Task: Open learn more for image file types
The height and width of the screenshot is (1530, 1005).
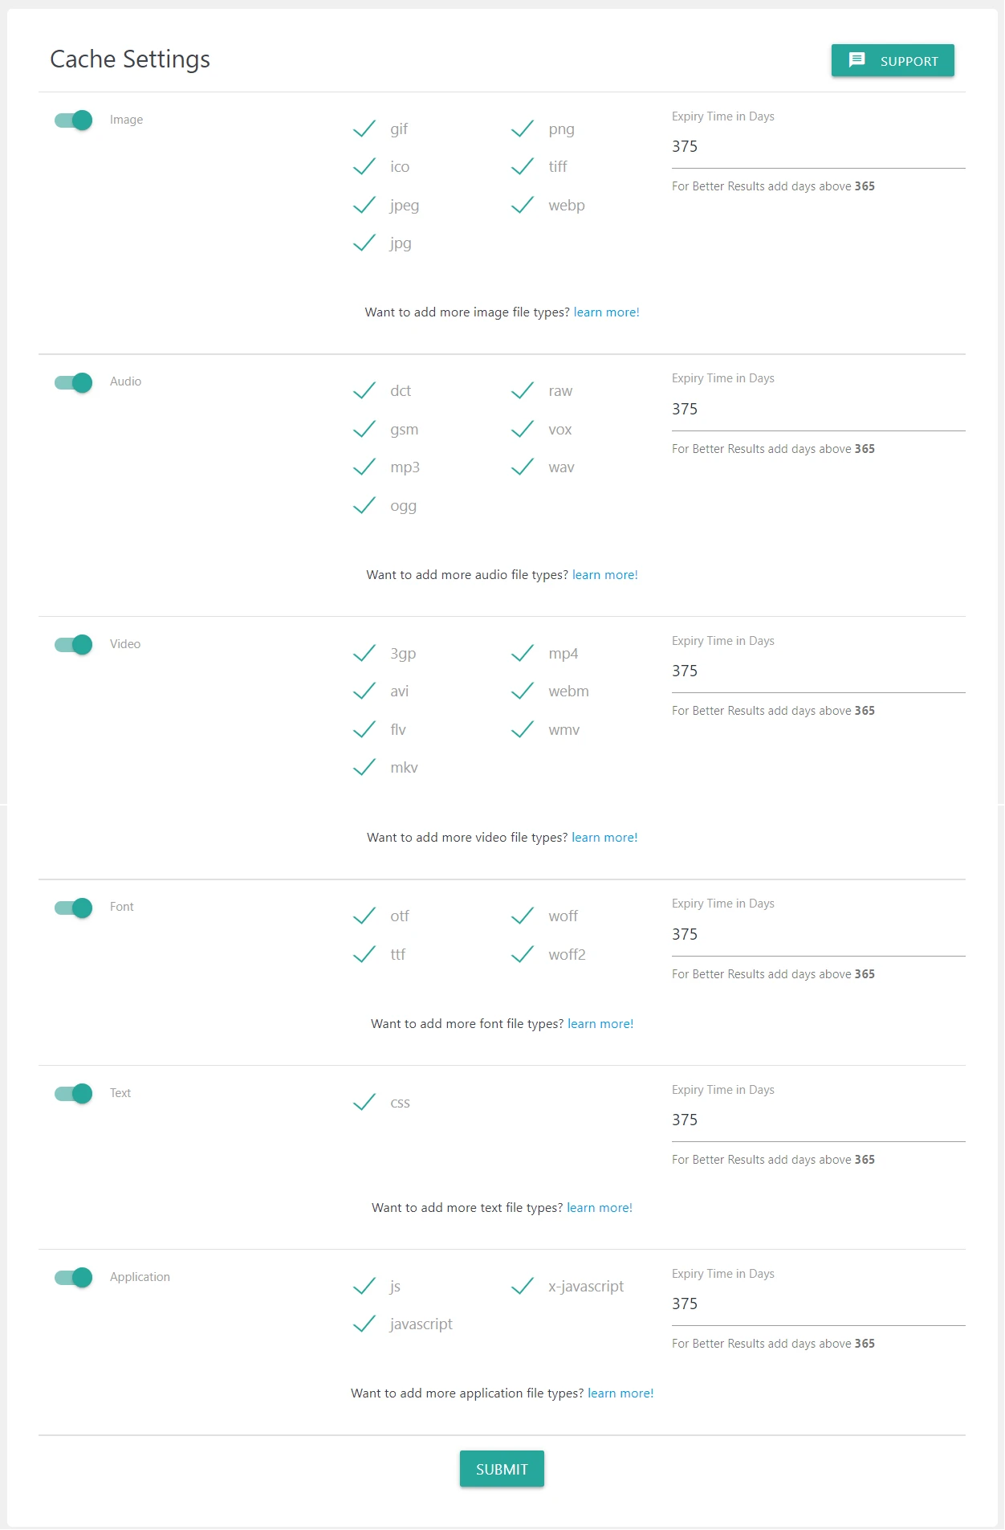Action: pyautogui.click(x=606, y=312)
